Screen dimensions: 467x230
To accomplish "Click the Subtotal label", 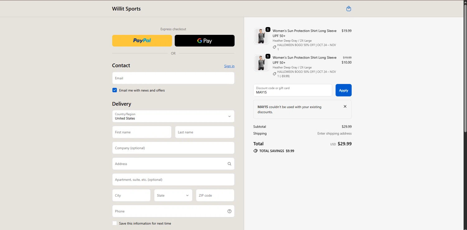I will (x=260, y=127).
